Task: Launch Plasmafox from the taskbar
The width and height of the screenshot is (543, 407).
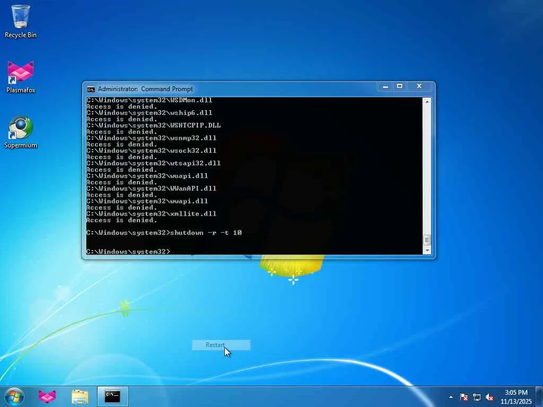Action: tap(47, 396)
